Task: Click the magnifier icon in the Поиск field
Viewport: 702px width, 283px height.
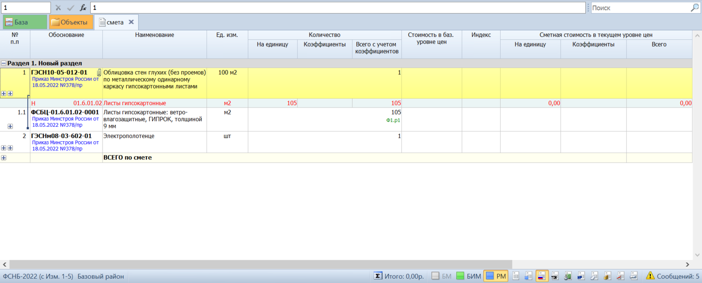Action: point(695,8)
